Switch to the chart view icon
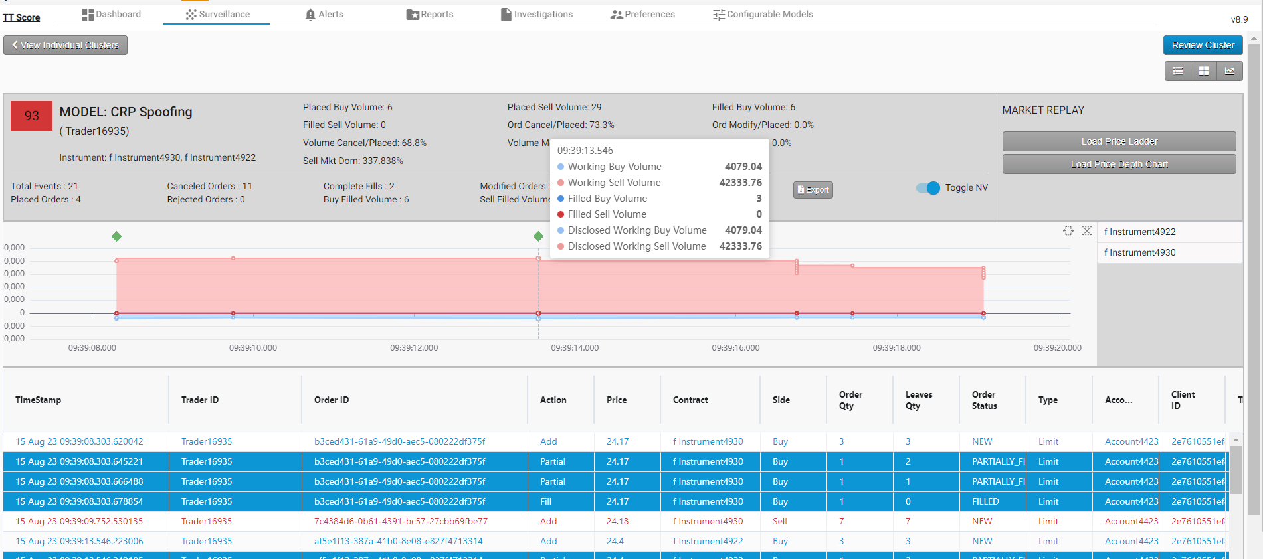The height and width of the screenshot is (559, 1263). click(1229, 71)
